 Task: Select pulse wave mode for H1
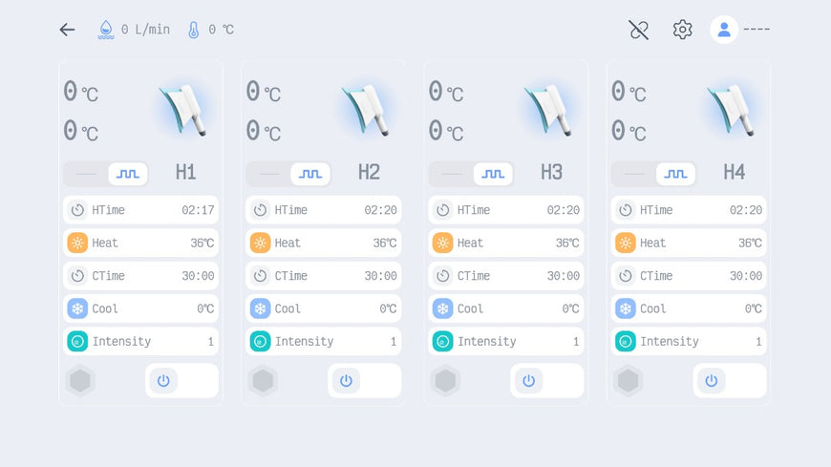point(128,174)
